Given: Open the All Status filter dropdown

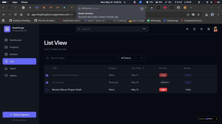Looking at the screenshot, I should tap(132, 58).
